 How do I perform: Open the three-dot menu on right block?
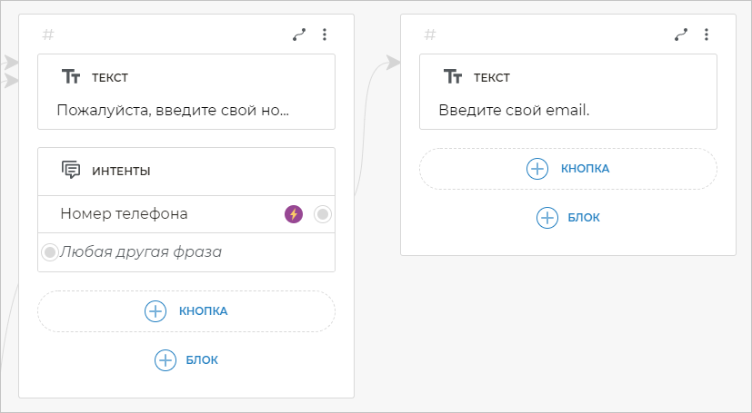pos(707,35)
